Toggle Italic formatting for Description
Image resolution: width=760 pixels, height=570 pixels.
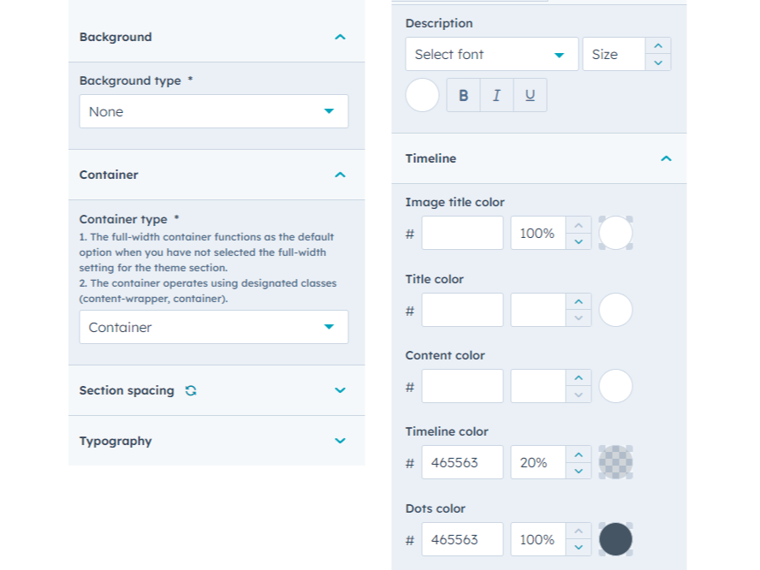[496, 96]
